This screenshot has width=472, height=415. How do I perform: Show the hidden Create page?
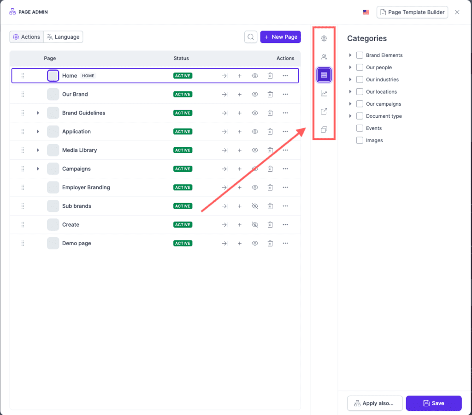[255, 225]
